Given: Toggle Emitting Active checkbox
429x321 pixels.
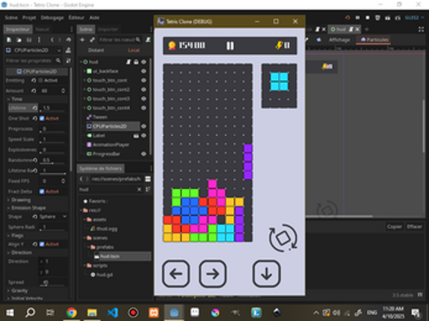Looking at the screenshot, I should coord(40,81).
